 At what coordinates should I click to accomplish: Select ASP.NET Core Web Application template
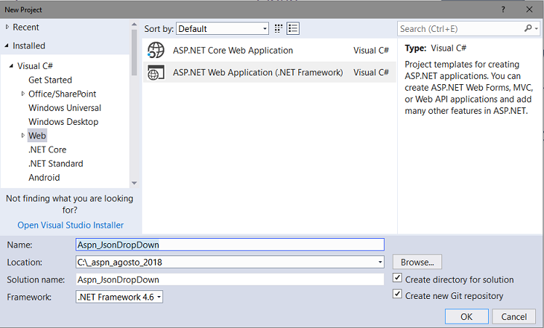(270, 51)
